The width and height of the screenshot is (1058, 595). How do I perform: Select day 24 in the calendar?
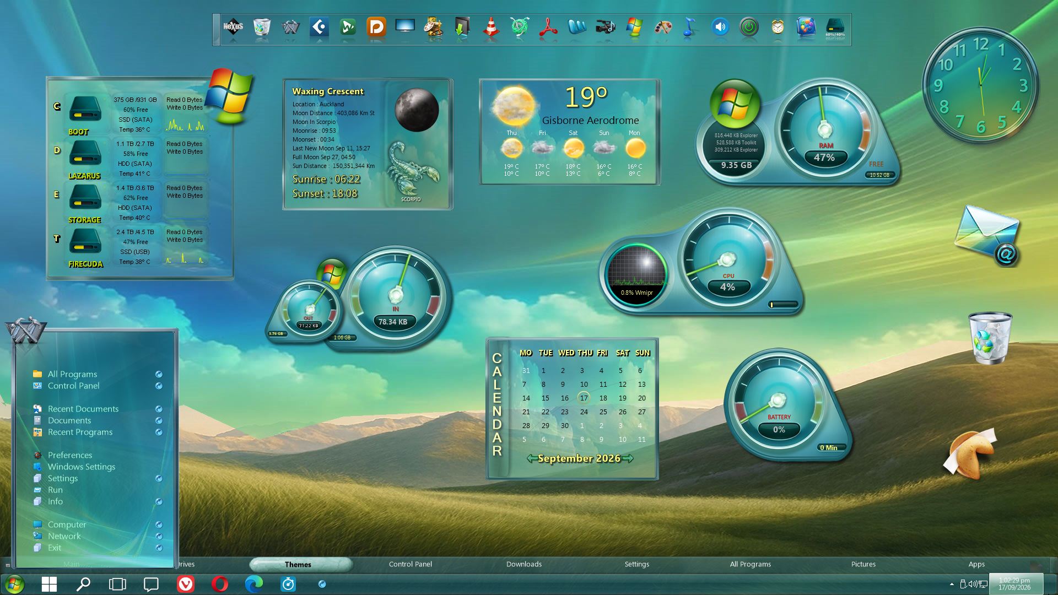pos(584,412)
